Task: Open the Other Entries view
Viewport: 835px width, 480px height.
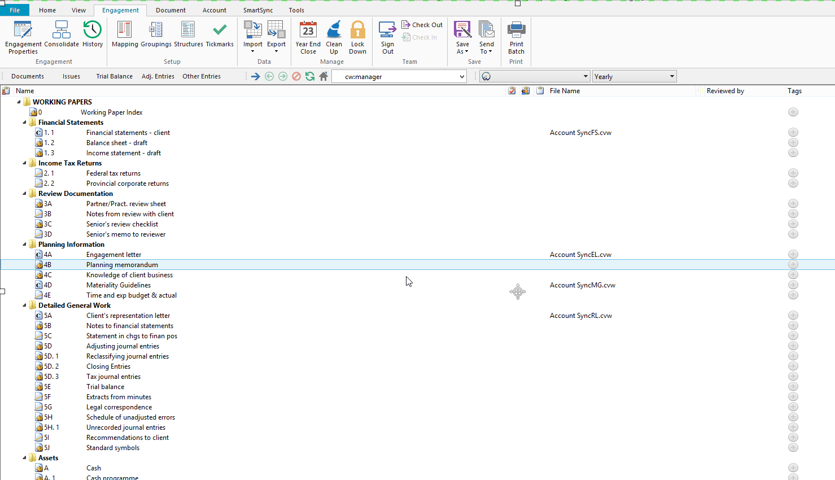Action: tap(202, 76)
